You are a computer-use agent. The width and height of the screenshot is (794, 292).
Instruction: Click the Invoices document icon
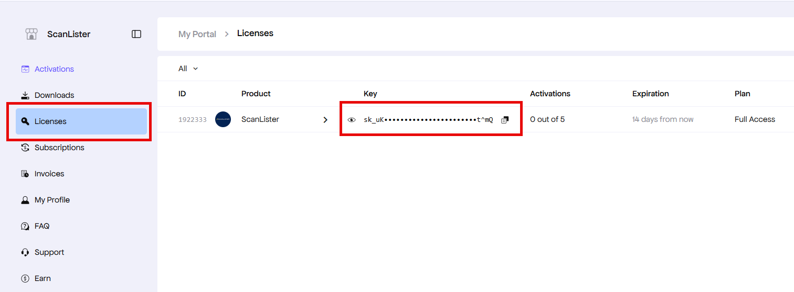pyautogui.click(x=25, y=174)
